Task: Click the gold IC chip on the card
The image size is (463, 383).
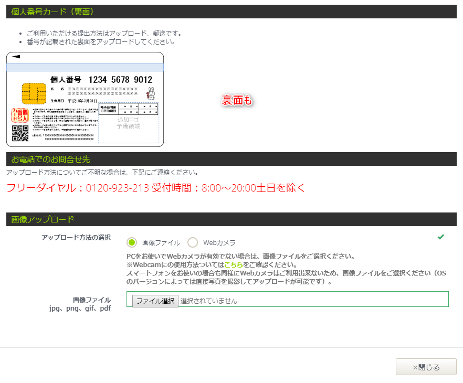Action: click(x=33, y=93)
